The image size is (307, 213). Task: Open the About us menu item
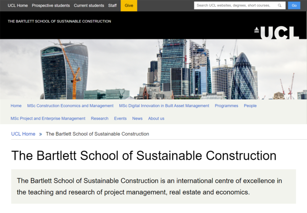pos(156,118)
